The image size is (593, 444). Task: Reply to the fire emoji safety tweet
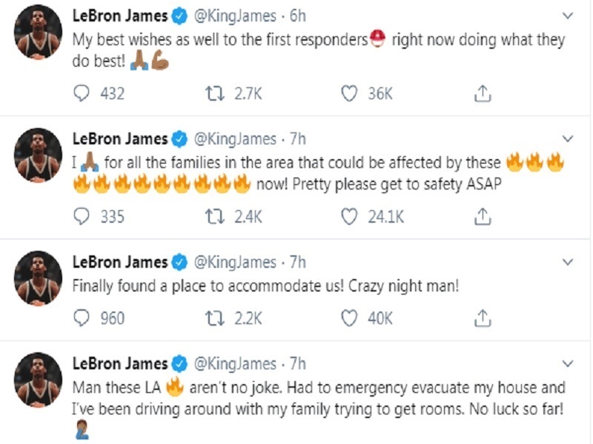[x=79, y=215]
